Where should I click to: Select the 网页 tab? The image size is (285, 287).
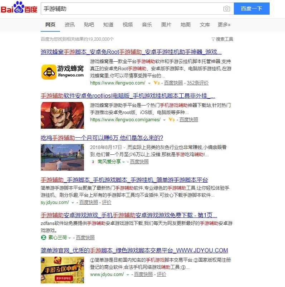[50, 25]
